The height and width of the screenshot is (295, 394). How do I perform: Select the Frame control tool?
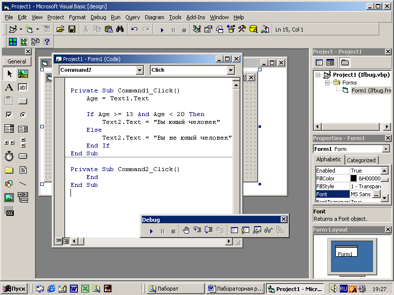9,101
